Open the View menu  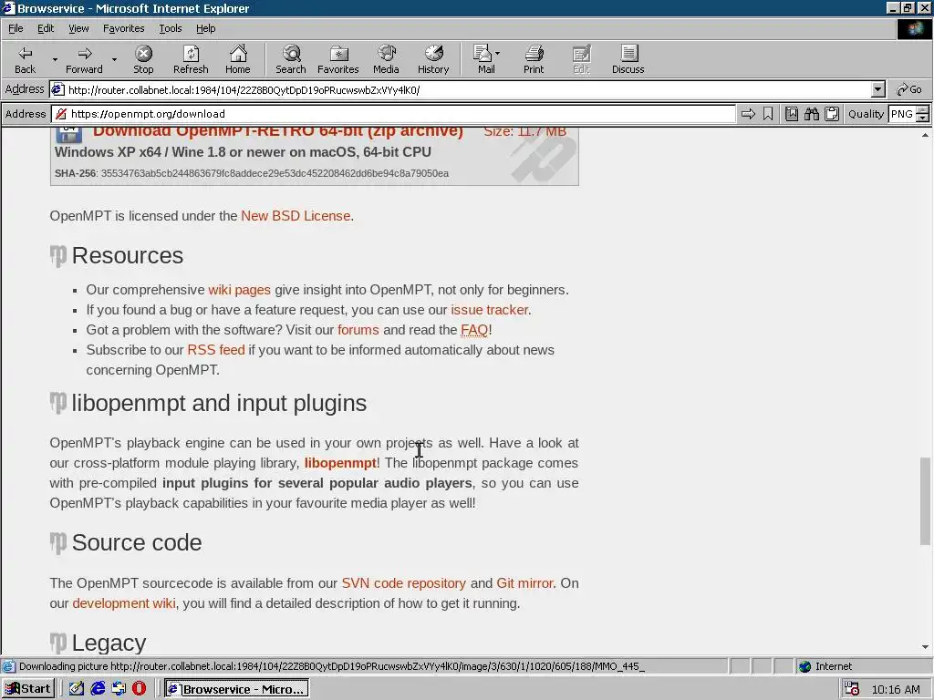click(x=78, y=28)
